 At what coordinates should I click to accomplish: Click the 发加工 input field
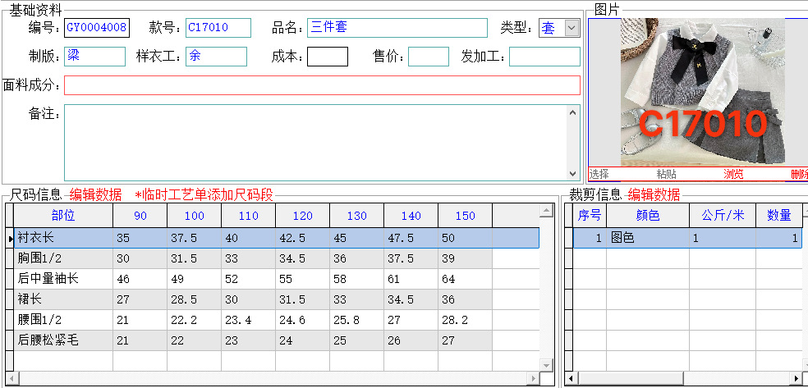click(544, 57)
